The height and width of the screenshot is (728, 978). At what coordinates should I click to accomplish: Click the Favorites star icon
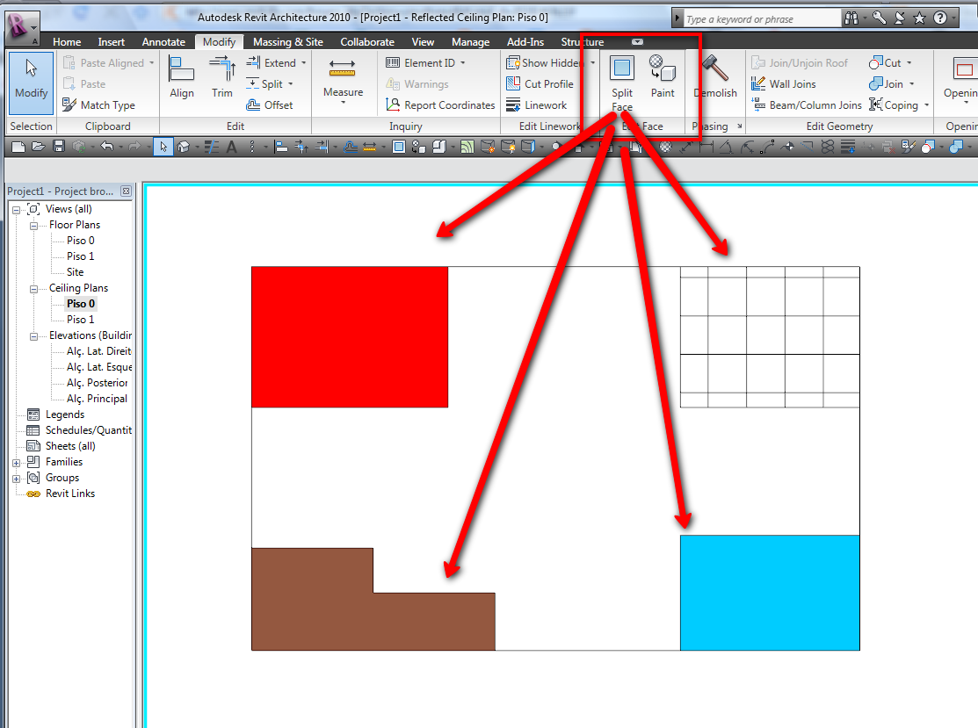click(919, 18)
